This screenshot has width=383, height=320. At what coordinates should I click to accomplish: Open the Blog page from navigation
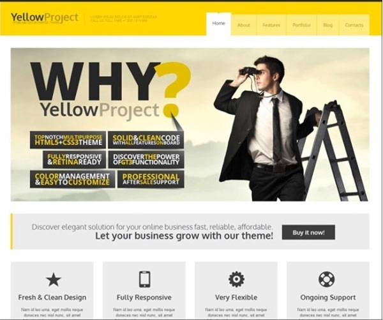click(x=328, y=25)
